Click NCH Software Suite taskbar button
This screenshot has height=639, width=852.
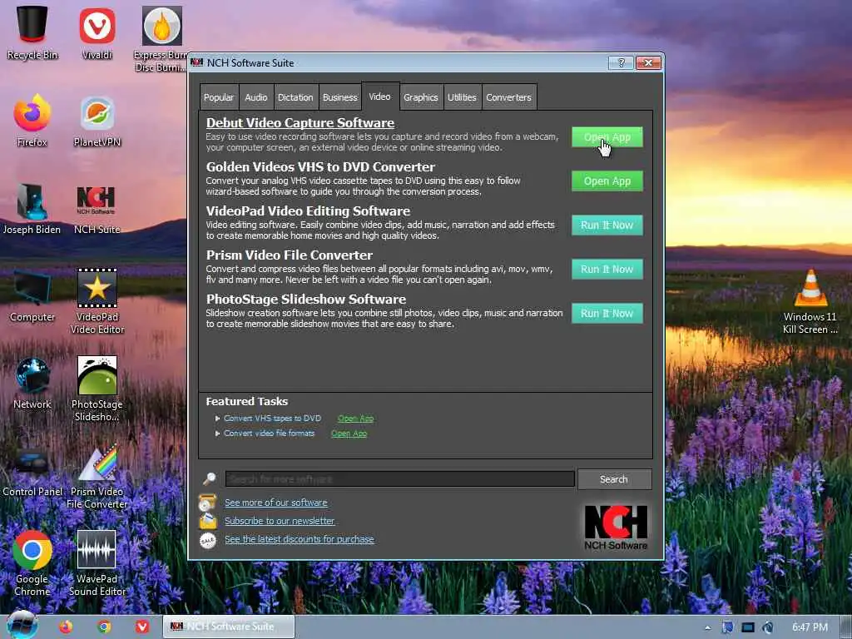coord(229,627)
